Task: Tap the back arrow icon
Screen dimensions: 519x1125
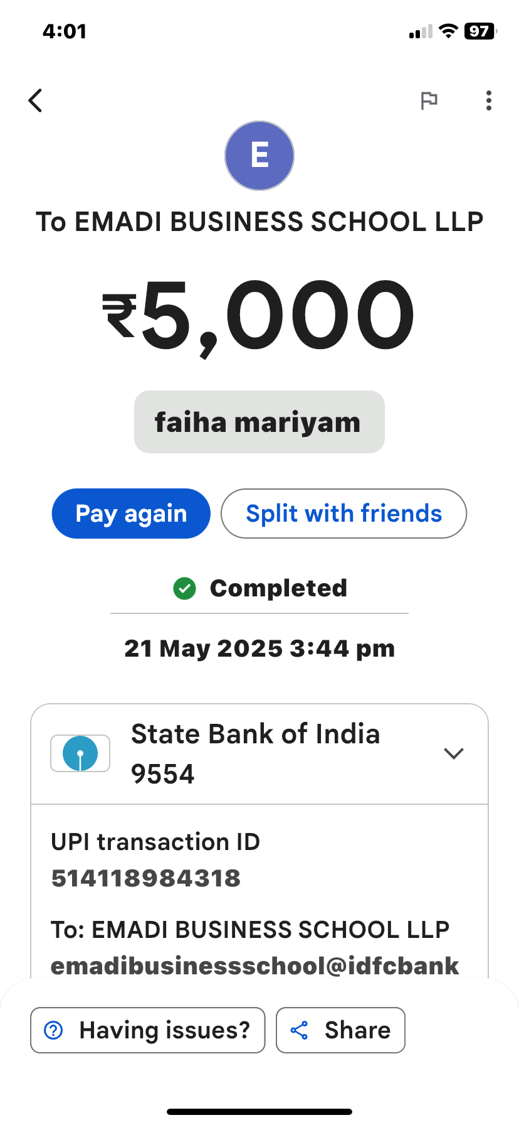Action: point(36,100)
